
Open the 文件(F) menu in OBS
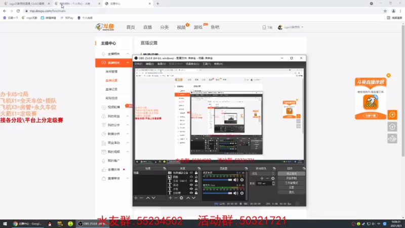(138, 64)
